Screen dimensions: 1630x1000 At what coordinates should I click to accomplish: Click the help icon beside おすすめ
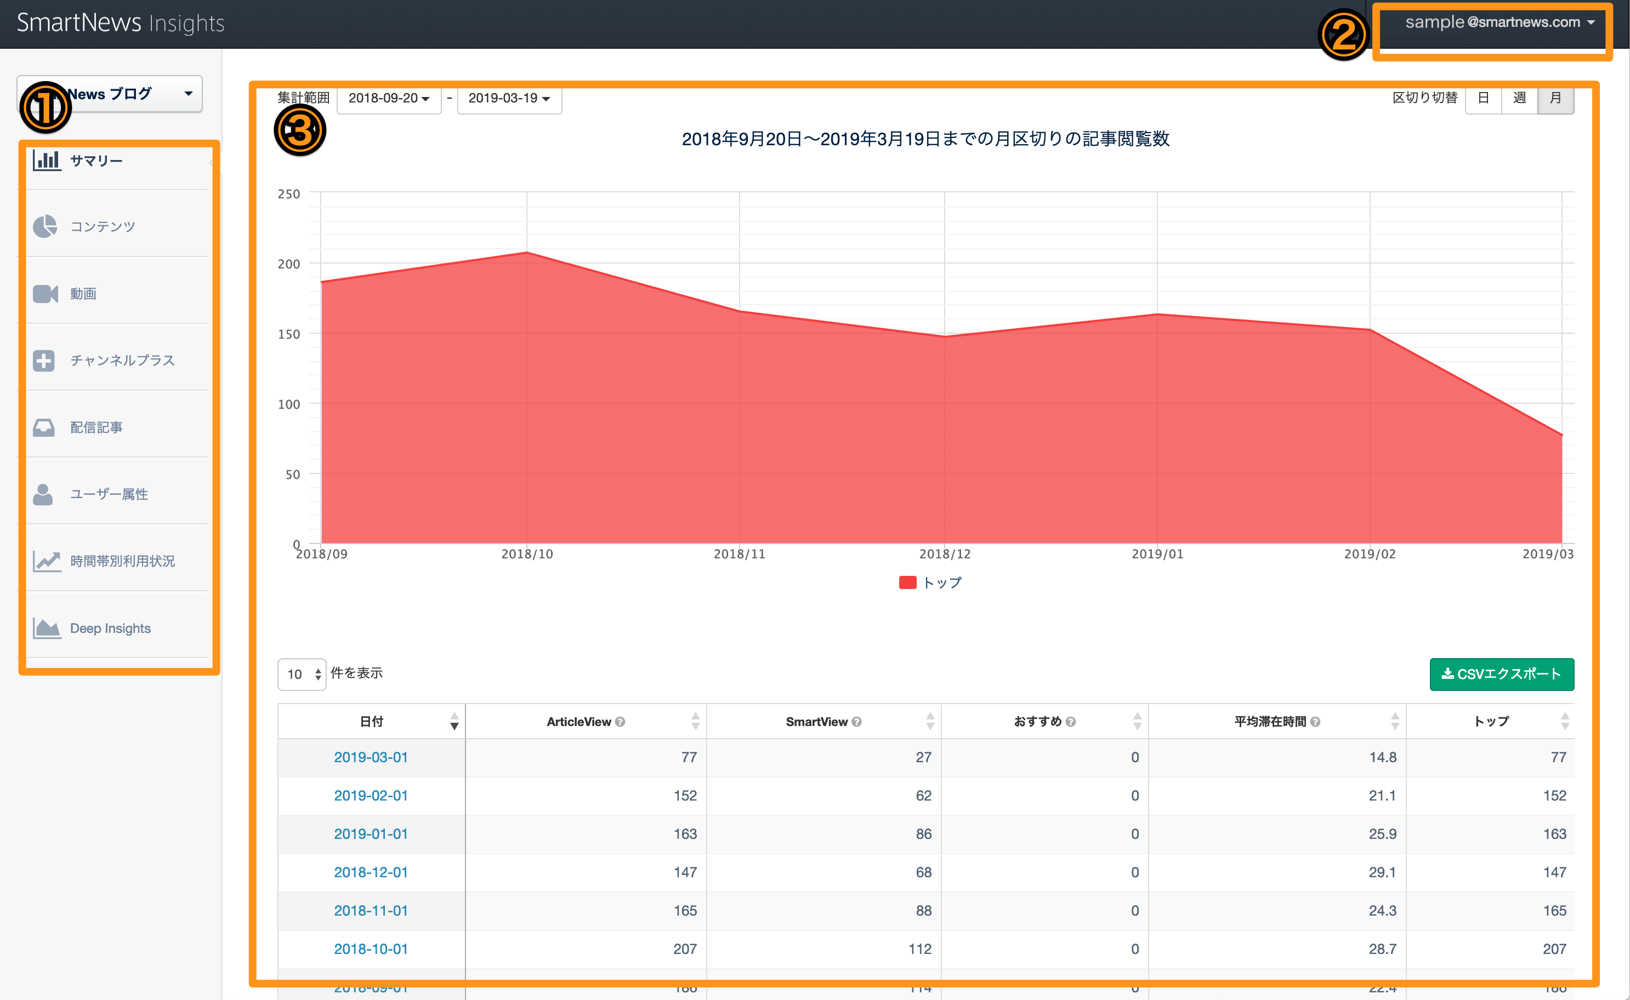coord(1071,722)
